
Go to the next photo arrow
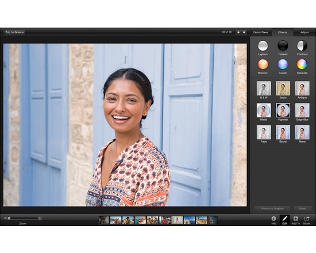pyautogui.click(x=244, y=32)
